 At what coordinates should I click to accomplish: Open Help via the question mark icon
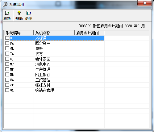click(x=19, y=13)
